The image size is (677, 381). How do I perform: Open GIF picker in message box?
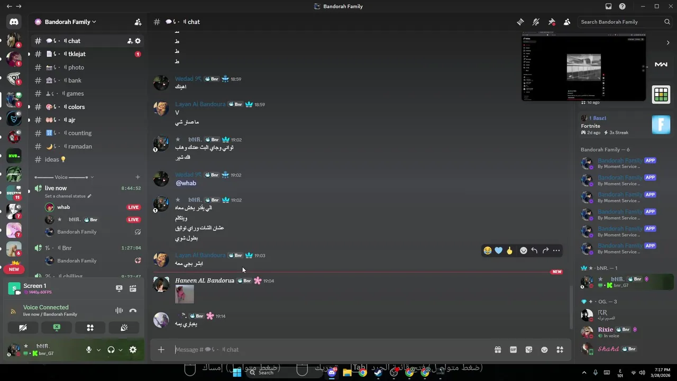[x=513, y=349]
